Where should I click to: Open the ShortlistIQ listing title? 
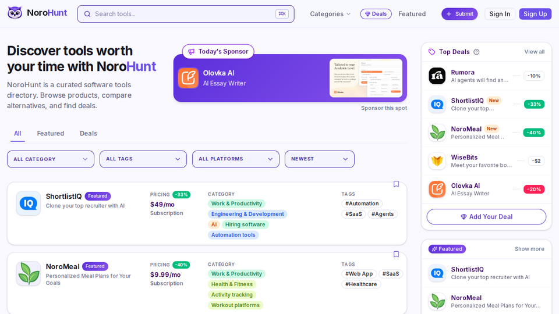click(x=64, y=196)
